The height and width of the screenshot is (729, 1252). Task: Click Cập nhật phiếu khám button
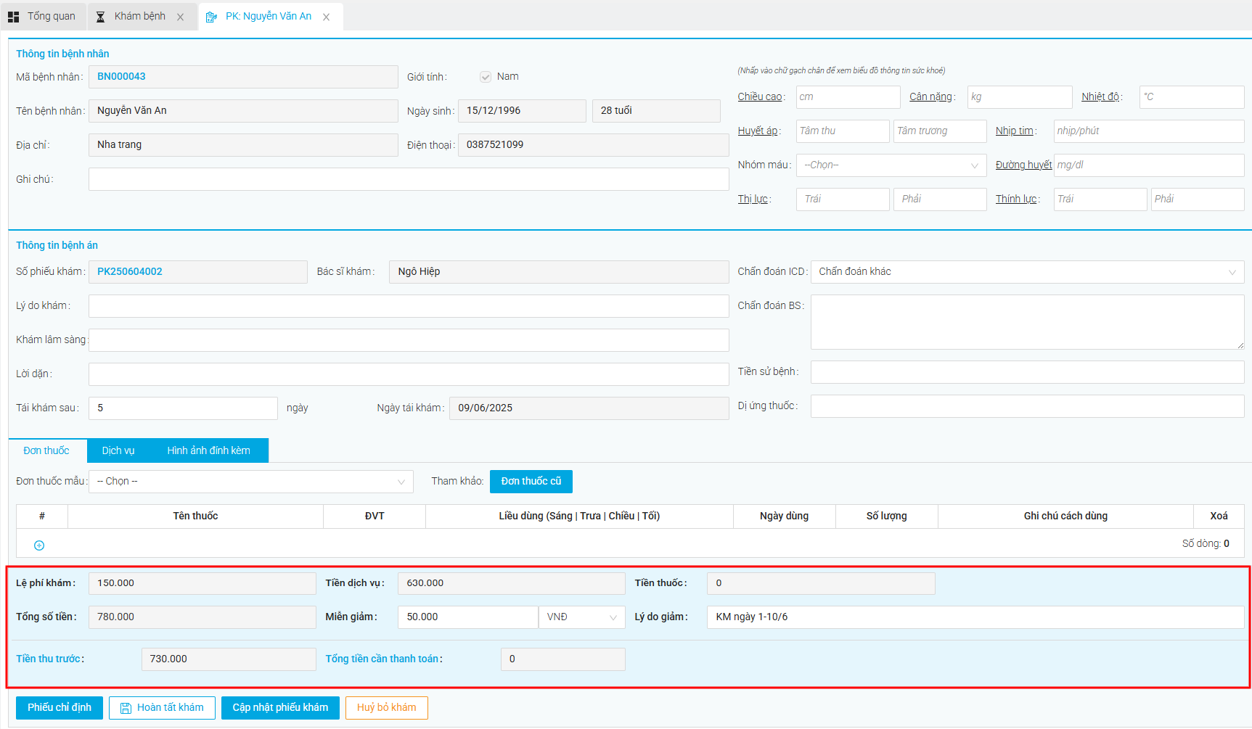(280, 708)
